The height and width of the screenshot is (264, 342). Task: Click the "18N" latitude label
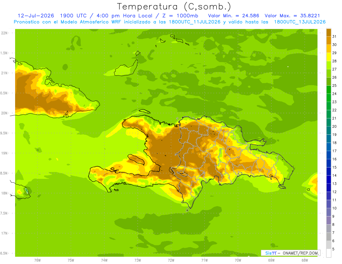coord(5,193)
